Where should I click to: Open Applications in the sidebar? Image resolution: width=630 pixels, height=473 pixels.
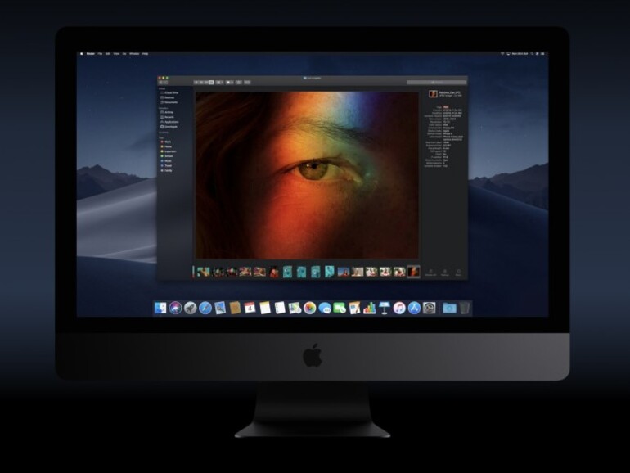[169, 122]
